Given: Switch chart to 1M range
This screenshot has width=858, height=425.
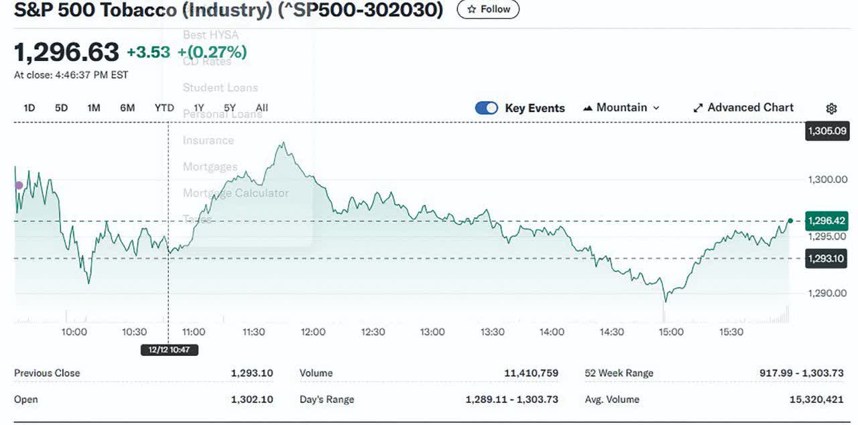Looking at the screenshot, I should [94, 108].
